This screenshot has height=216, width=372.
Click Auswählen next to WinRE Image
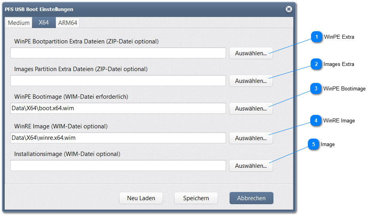tap(251, 138)
